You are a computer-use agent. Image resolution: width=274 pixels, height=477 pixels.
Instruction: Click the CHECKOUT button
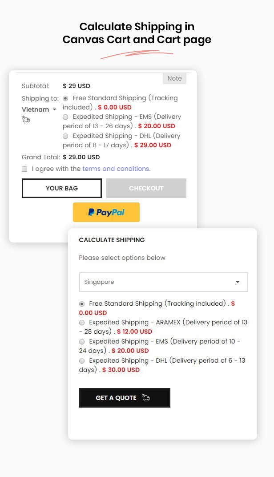146,188
